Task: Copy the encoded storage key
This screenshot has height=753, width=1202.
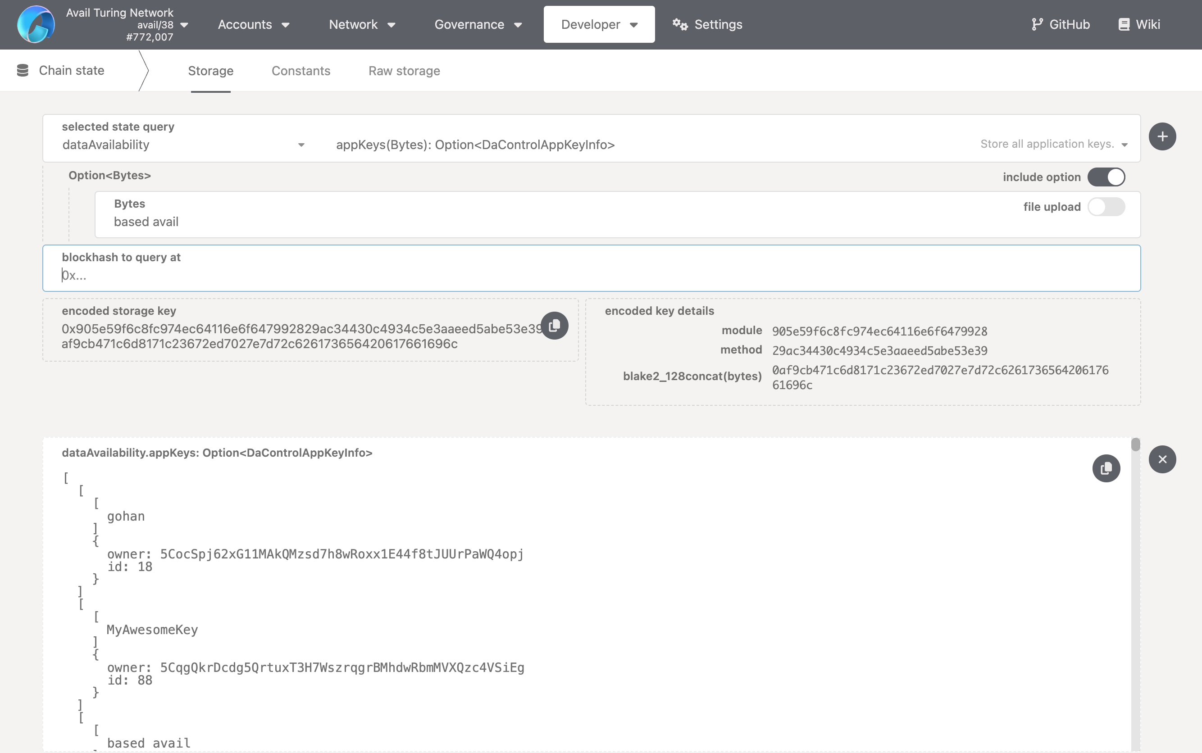Action: (x=555, y=326)
